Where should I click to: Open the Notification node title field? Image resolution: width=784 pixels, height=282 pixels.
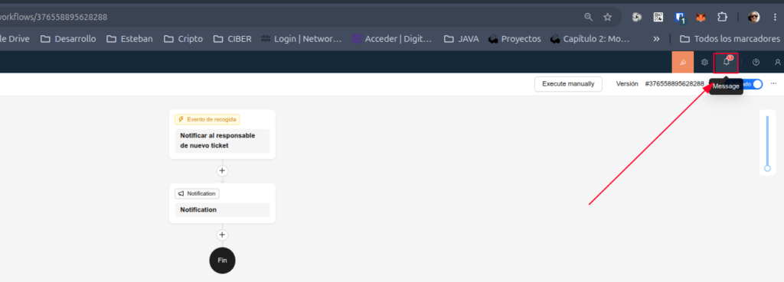pos(222,210)
